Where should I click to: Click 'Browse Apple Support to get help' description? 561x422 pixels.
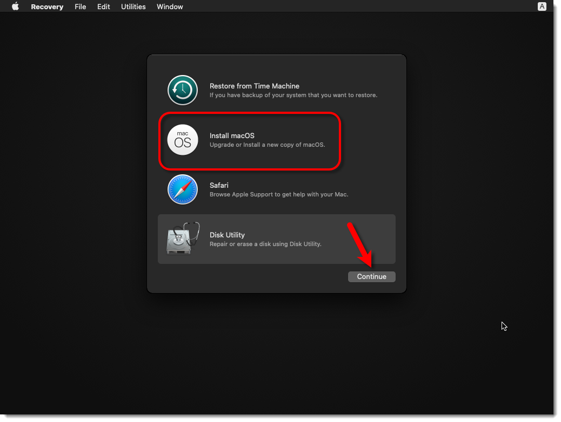tap(279, 194)
